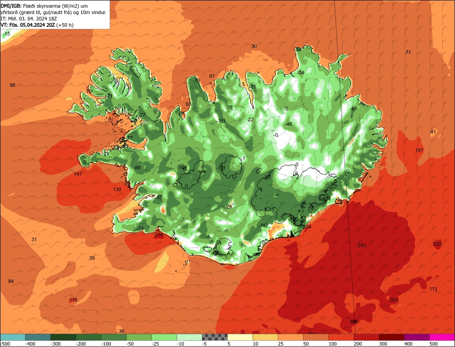Click the '139' heat flux value
Viewport: 455px width, 347px height.
pyautogui.click(x=117, y=189)
